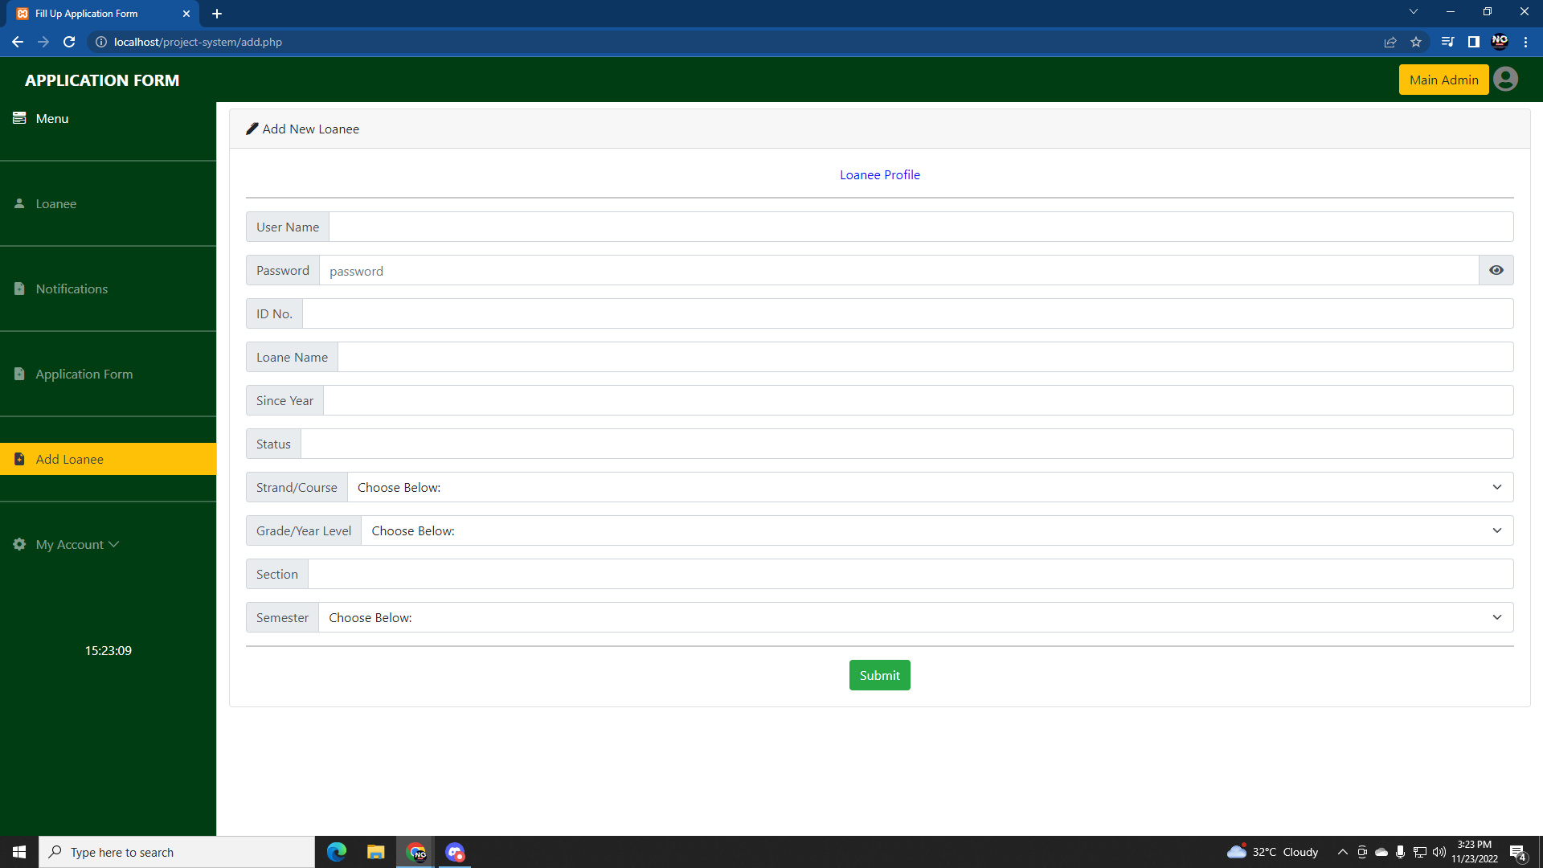Toggle password visibility with the eye icon
Image resolution: width=1543 pixels, height=868 pixels.
pos(1496,270)
